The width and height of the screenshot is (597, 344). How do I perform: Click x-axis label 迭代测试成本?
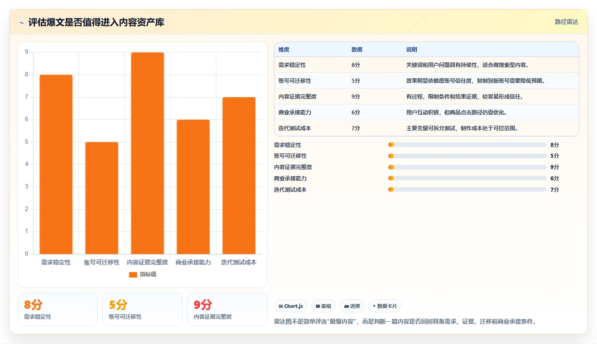pos(239,262)
